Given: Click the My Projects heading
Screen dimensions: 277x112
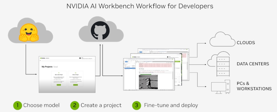Looking at the screenshot, I should [47, 67].
